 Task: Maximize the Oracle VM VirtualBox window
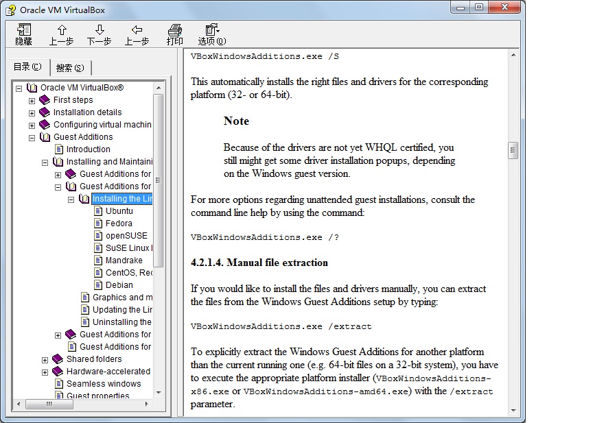pos(479,7)
